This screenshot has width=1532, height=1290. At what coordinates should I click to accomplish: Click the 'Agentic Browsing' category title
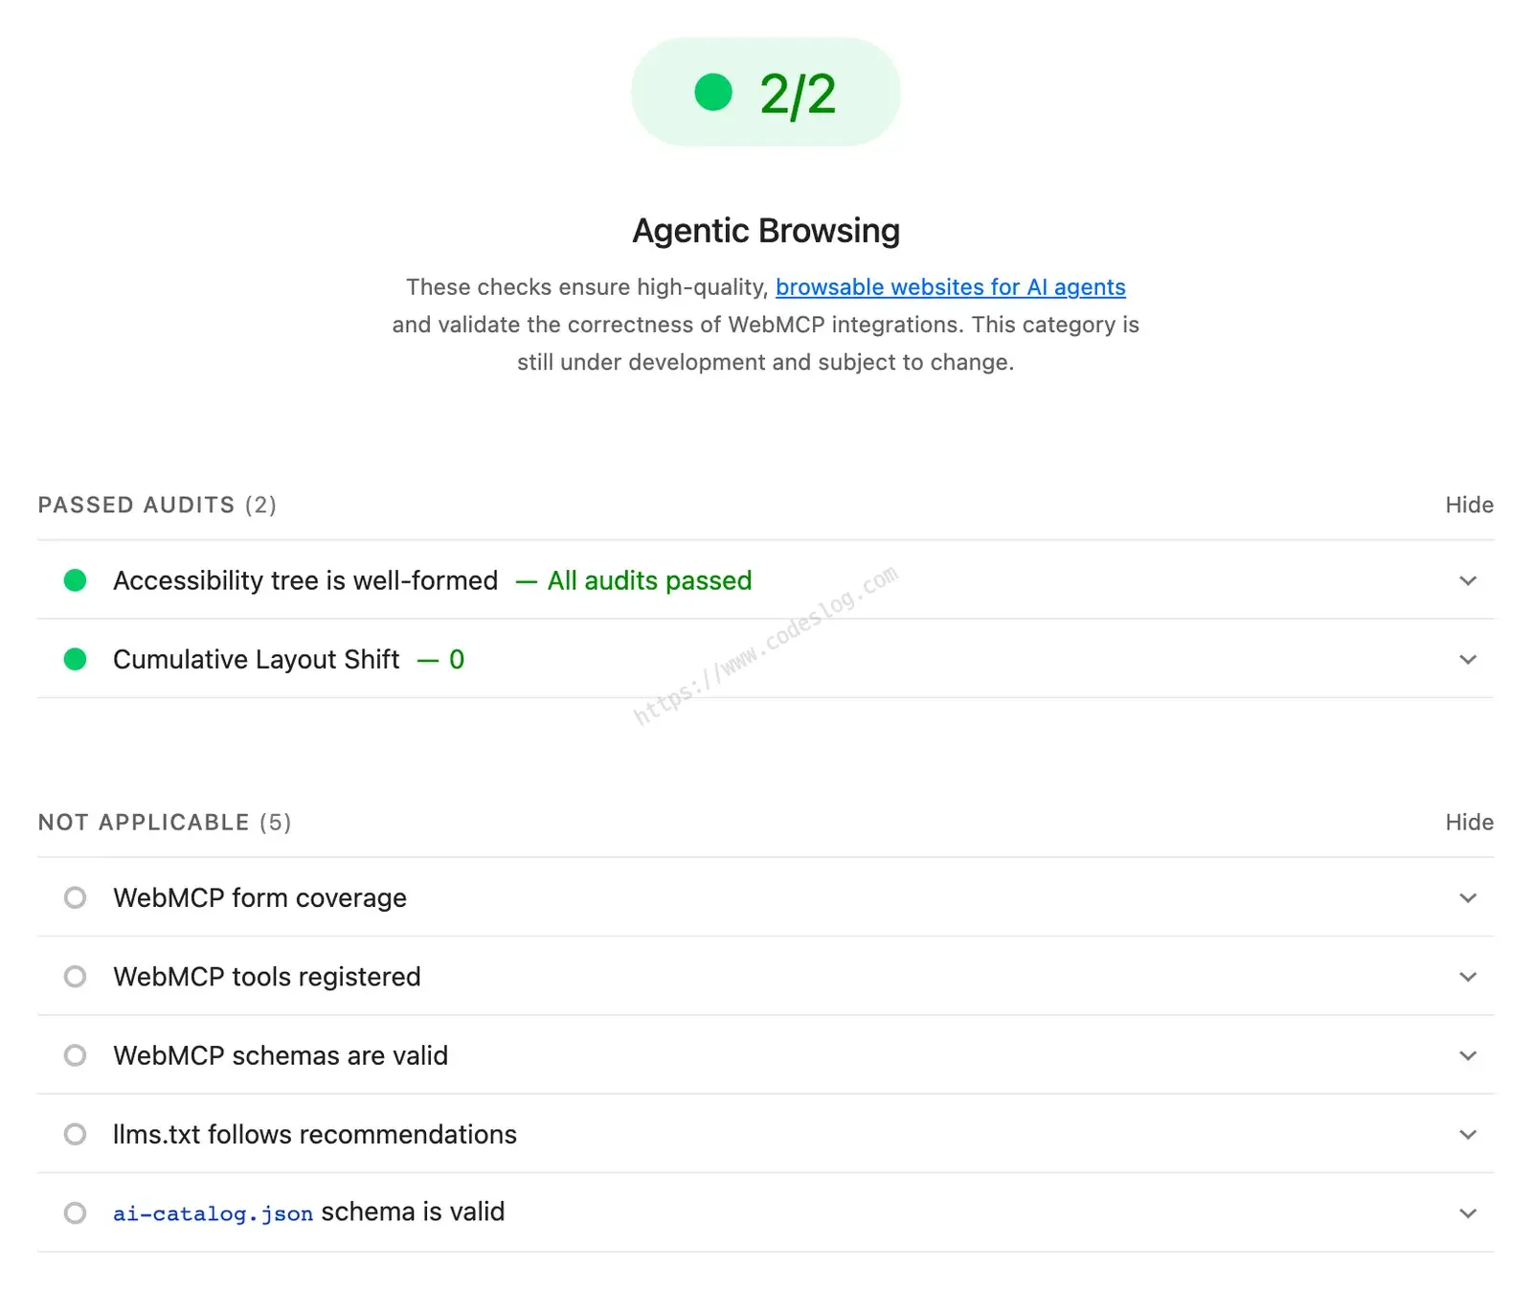click(766, 231)
